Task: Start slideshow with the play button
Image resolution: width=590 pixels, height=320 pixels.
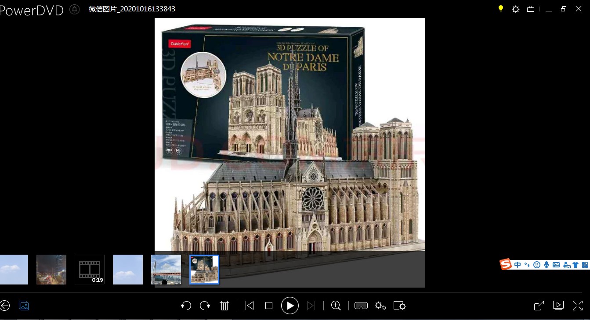Action: point(290,306)
